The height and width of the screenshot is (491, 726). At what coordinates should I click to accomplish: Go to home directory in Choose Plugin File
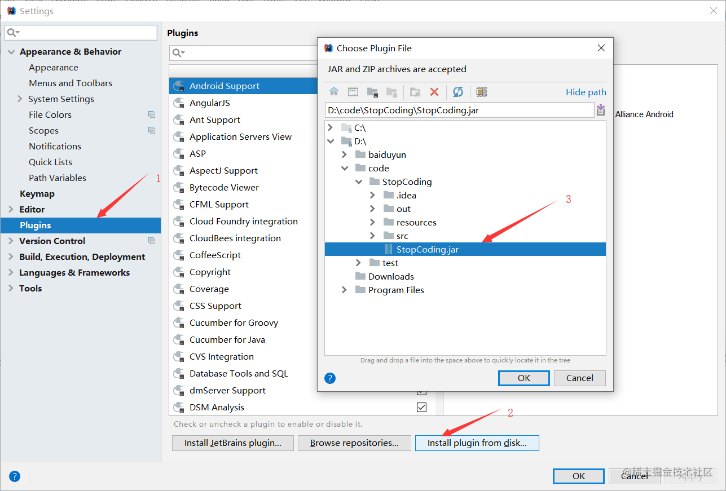334,92
